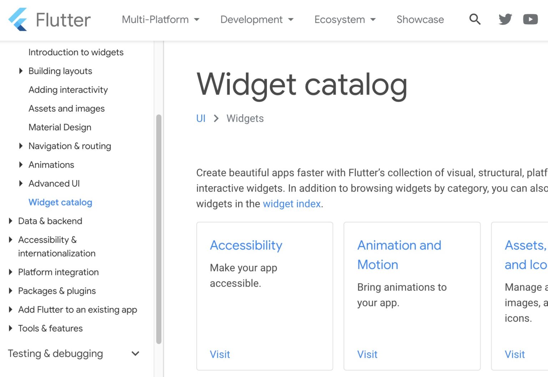
Task: Click the Flutter logo
Action: [50, 20]
